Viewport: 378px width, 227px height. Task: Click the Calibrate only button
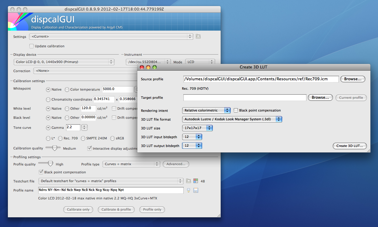(78, 209)
